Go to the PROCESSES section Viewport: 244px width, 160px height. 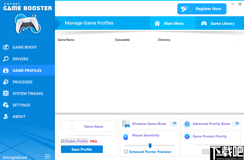pyautogui.click(x=27, y=82)
